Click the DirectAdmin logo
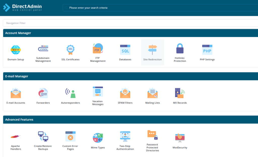 coord(23,8)
